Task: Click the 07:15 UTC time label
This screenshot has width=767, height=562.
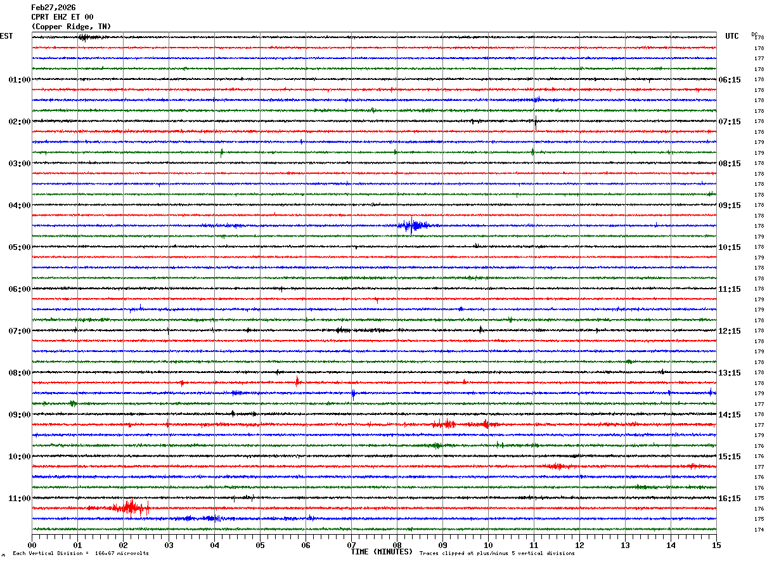Action: pyautogui.click(x=730, y=122)
